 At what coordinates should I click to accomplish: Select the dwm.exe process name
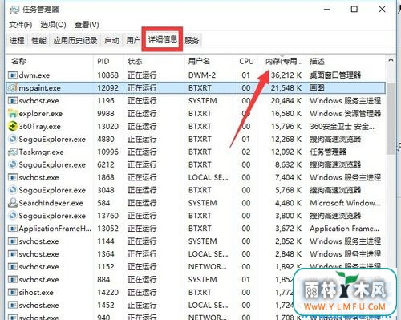point(34,75)
